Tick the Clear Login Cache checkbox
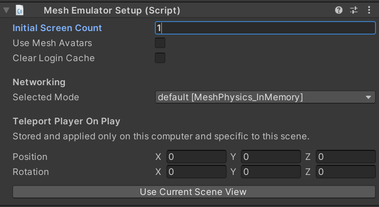The height and width of the screenshot is (207, 379). coord(160,58)
